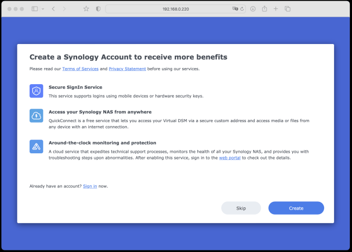Go forward with the browser forward arrow
Viewport: 352px width, 252px height.
64,9
